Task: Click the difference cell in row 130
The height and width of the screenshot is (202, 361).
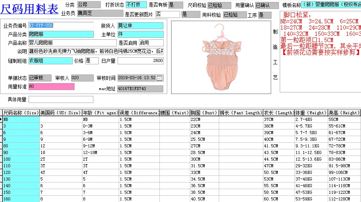Action: (x=139, y=179)
